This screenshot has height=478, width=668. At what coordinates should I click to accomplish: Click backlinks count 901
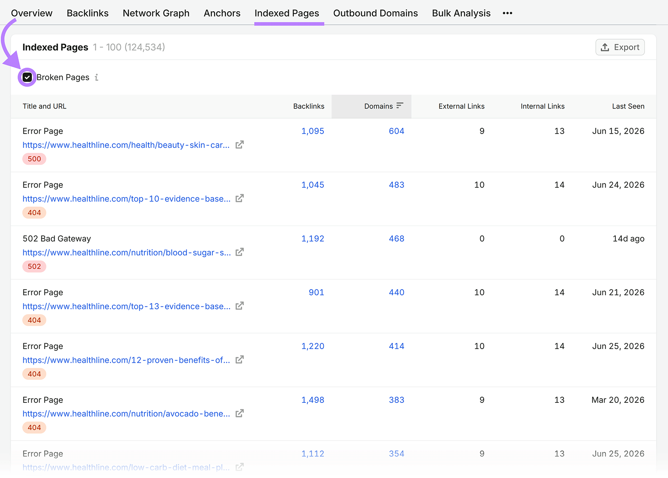(316, 292)
